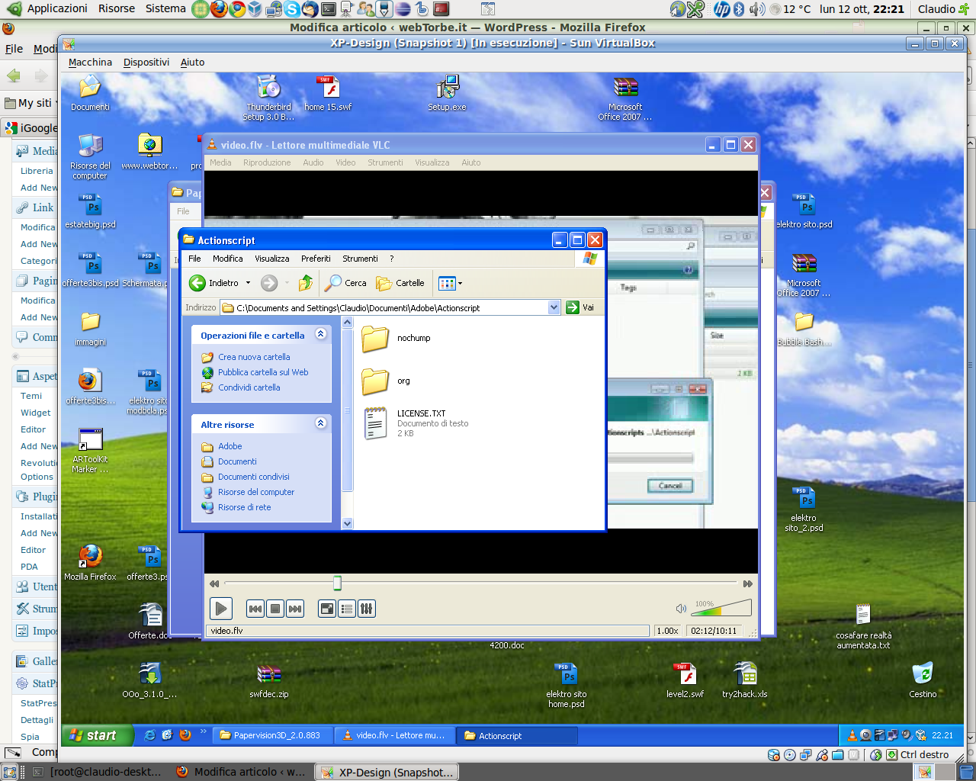Click the VLC play button
976x781 pixels.
[x=220, y=609]
